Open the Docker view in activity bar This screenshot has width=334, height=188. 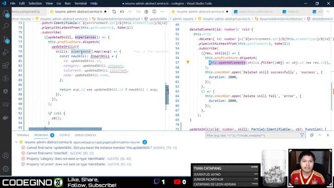pyautogui.click(x=6, y=118)
